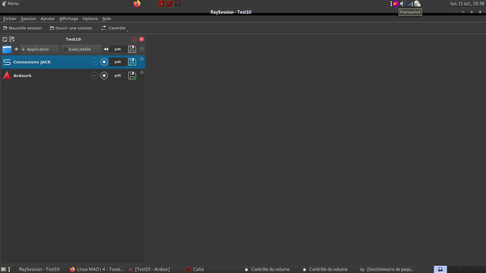486x273 pixels.
Task: Remove the Connexions JACK client
Action: (142, 59)
